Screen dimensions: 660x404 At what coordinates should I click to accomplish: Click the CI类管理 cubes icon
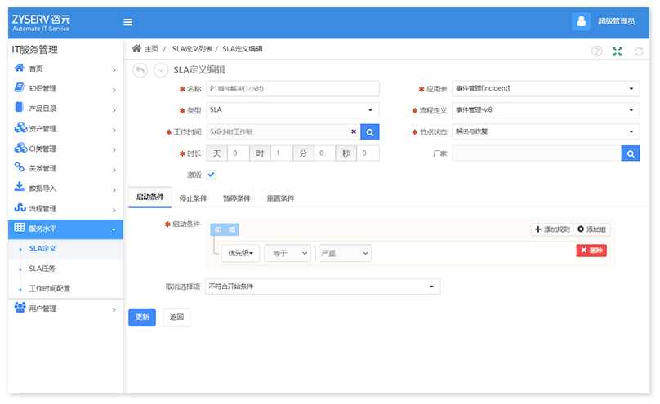pos(20,148)
